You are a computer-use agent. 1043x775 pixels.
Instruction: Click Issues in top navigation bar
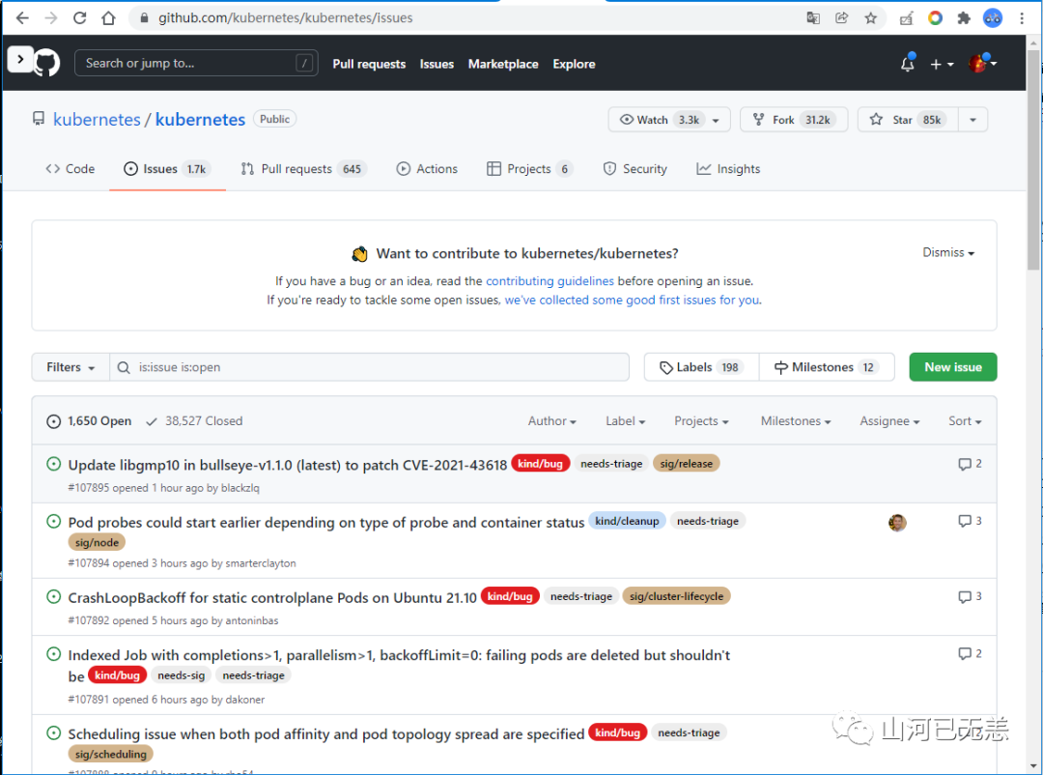tap(437, 64)
